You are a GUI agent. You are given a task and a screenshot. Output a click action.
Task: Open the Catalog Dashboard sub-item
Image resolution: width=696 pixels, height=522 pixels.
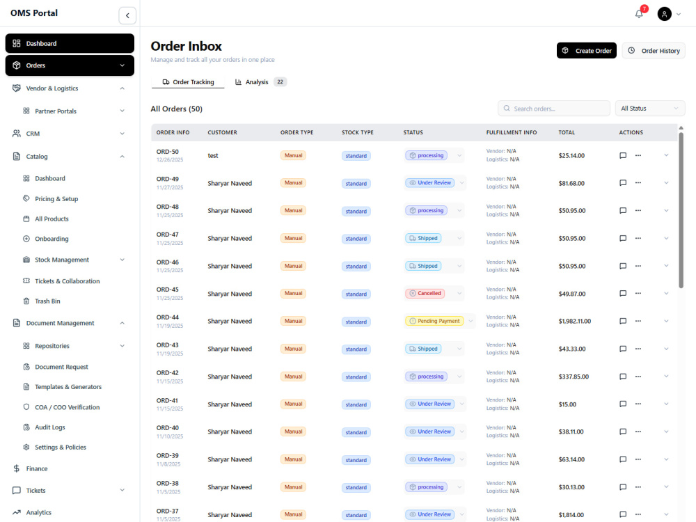pos(50,178)
